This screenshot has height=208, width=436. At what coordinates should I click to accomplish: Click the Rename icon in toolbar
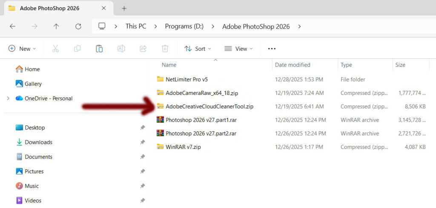121,49
